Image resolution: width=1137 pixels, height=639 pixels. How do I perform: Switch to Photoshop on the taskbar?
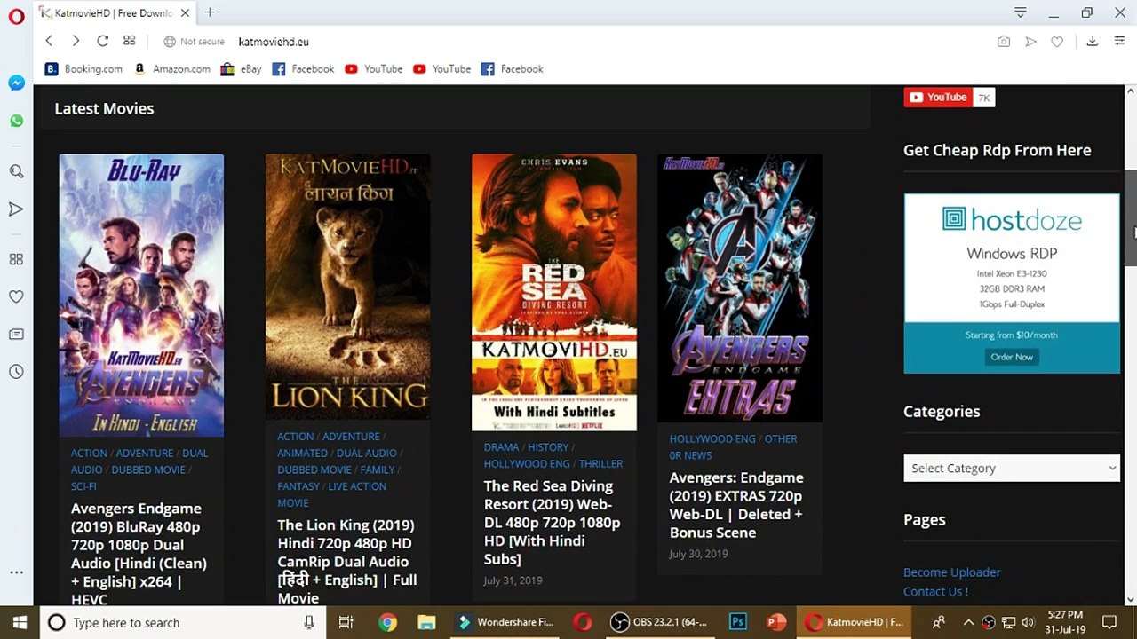click(x=737, y=622)
